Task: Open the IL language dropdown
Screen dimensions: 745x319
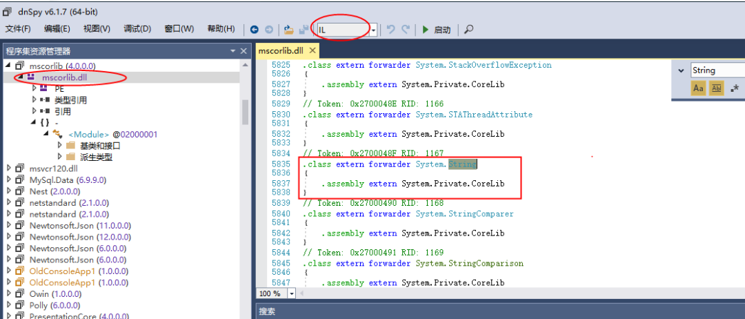Action: point(374,30)
